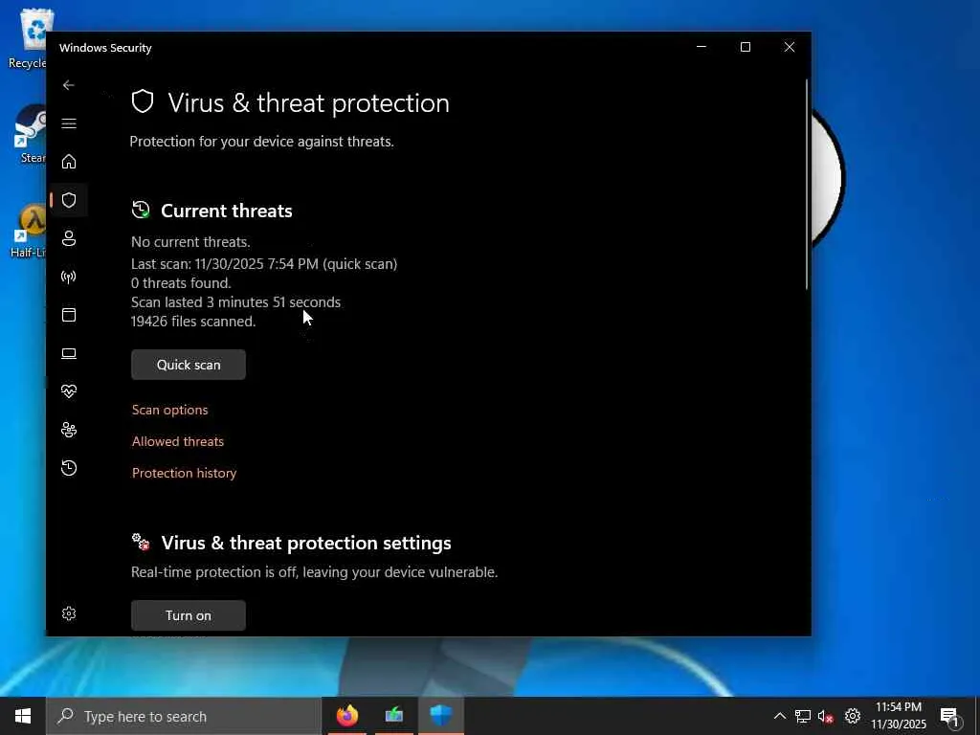The image size is (980, 735).
Task: Open Firewall & network protection sidebar icon
Action: [69, 277]
